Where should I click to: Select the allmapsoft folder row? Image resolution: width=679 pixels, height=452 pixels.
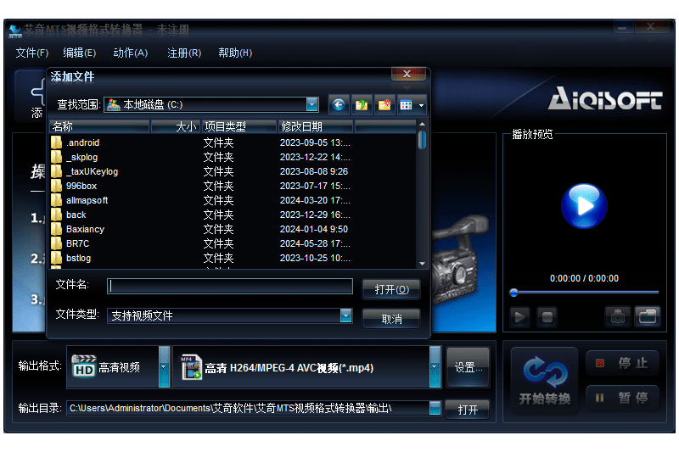tap(233, 200)
